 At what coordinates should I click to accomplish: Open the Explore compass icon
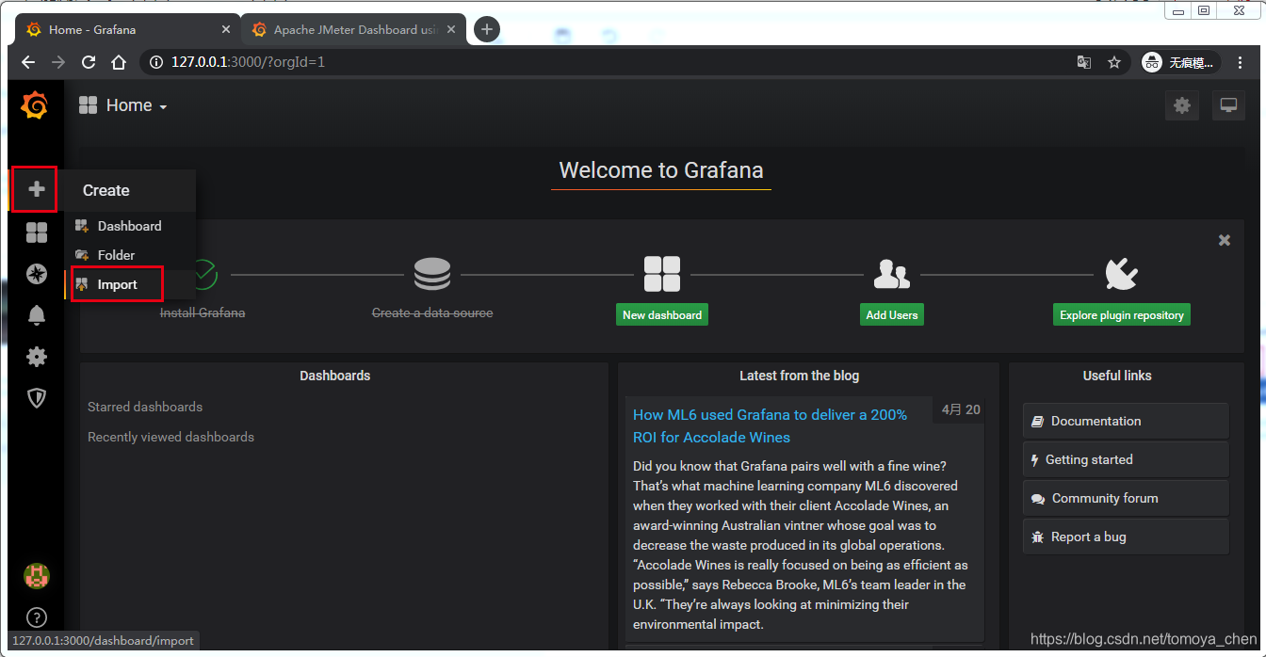pyautogui.click(x=36, y=274)
